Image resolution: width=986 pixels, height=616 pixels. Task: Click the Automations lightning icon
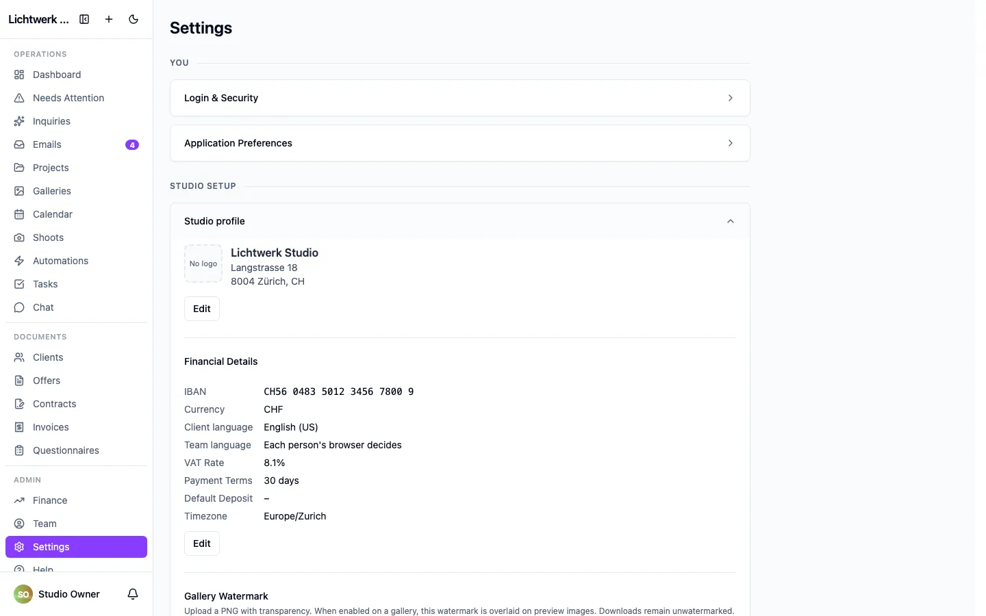click(19, 261)
